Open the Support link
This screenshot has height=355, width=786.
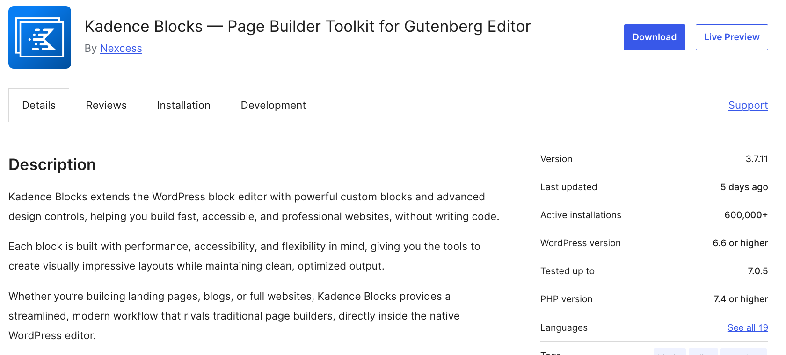(748, 106)
